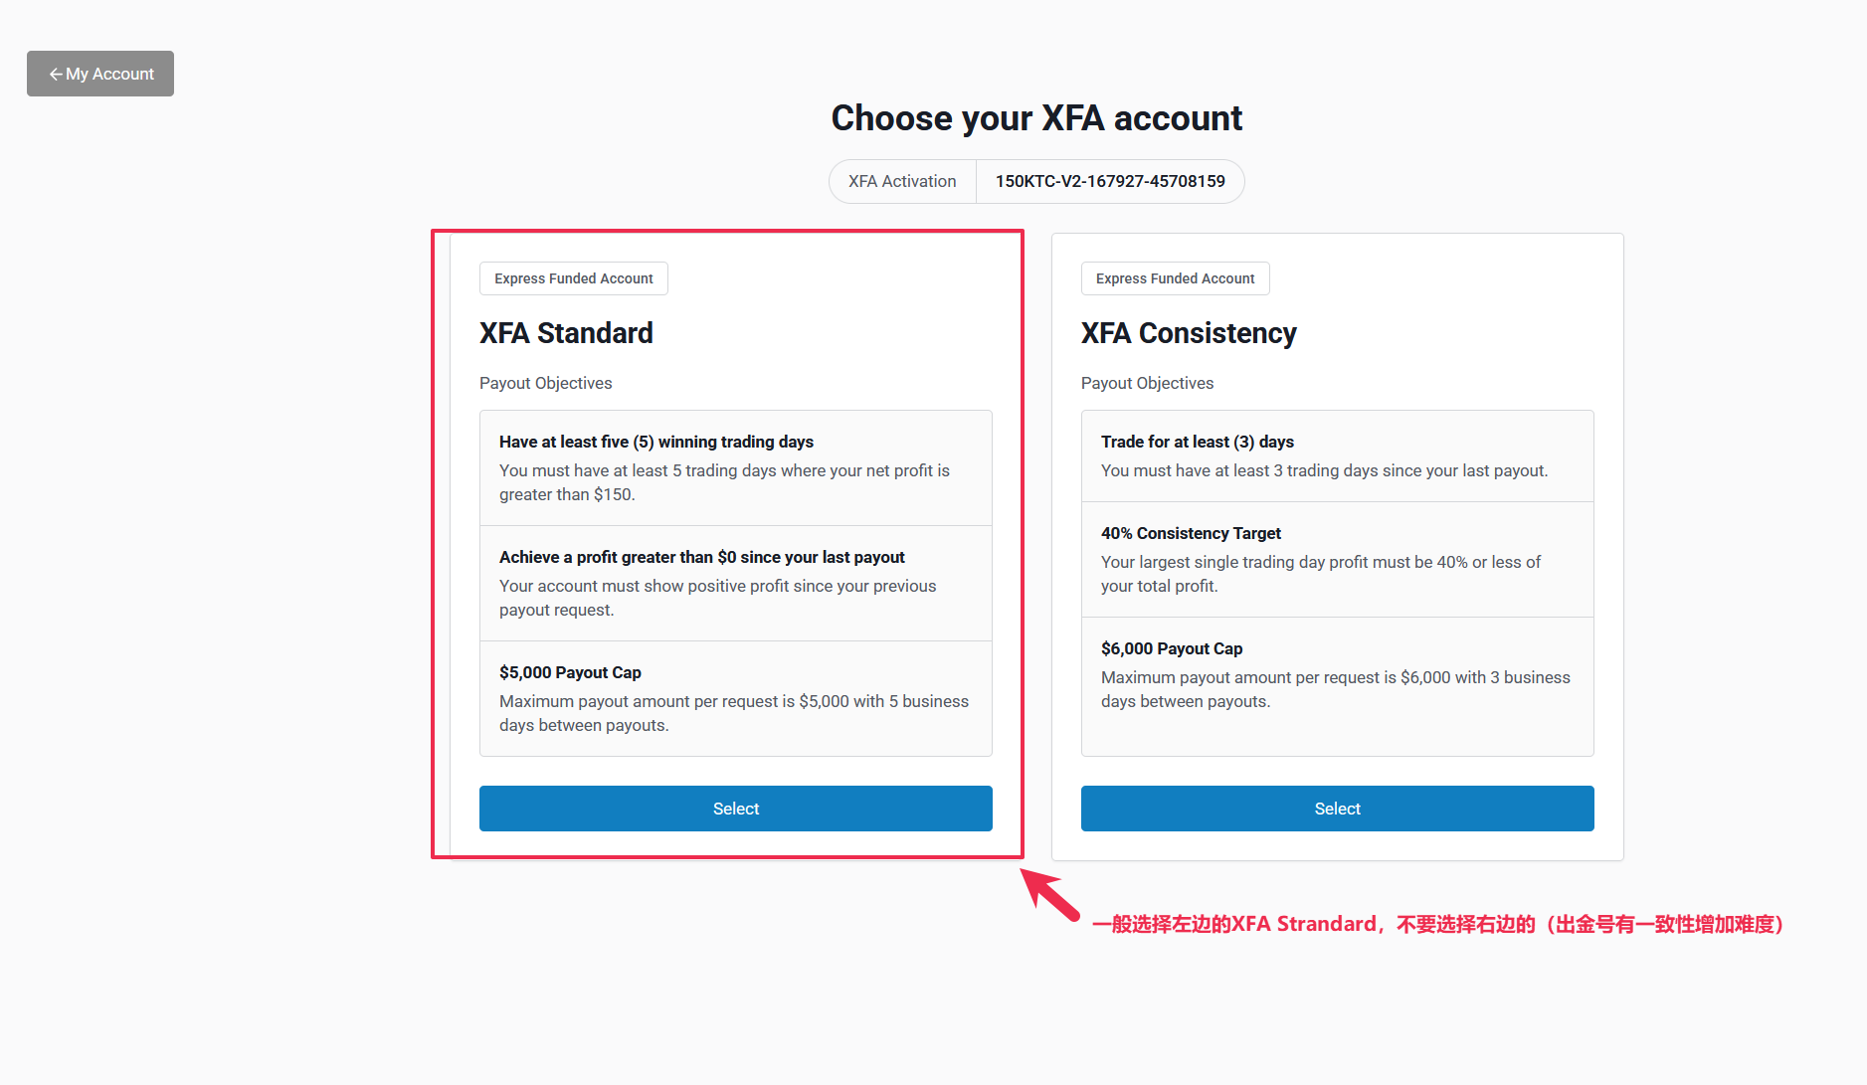Click Payout Objectives label under XFA Standard
This screenshot has height=1085, width=1867.
click(x=546, y=383)
